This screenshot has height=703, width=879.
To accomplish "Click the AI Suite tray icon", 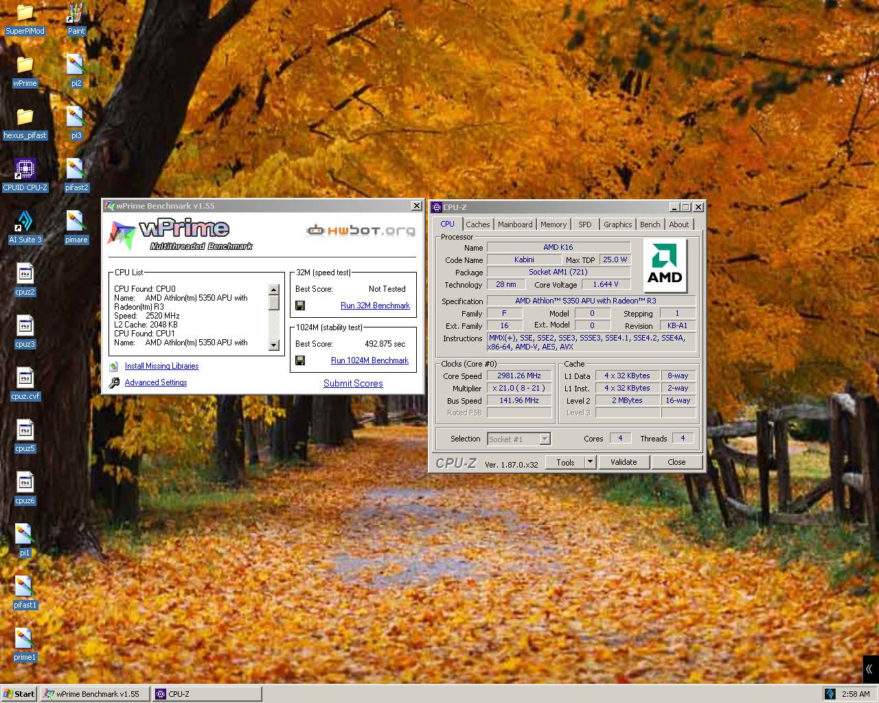I will pyautogui.click(x=830, y=694).
